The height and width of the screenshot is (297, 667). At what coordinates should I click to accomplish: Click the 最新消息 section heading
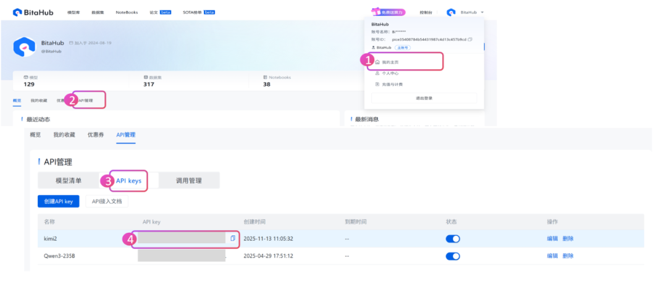367,120
